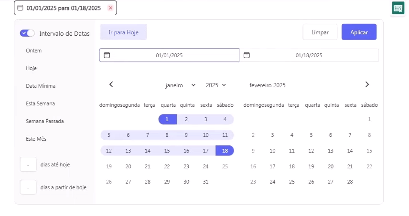Focus the start date field 01/01/2025
Viewport: 409px width, 216px height.
click(x=169, y=55)
